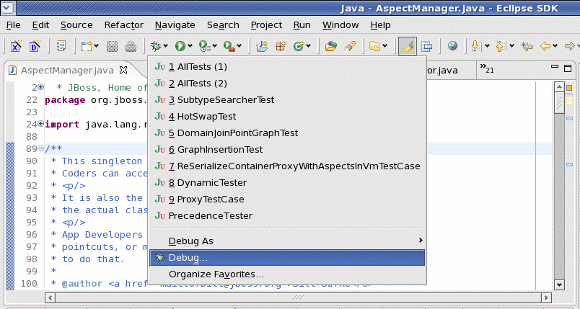Click the vertical scrollbar down arrow
This screenshot has width=580, height=309.
click(x=559, y=285)
